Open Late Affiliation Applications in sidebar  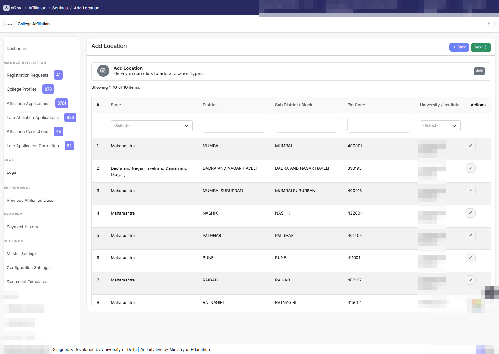[x=33, y=117]
